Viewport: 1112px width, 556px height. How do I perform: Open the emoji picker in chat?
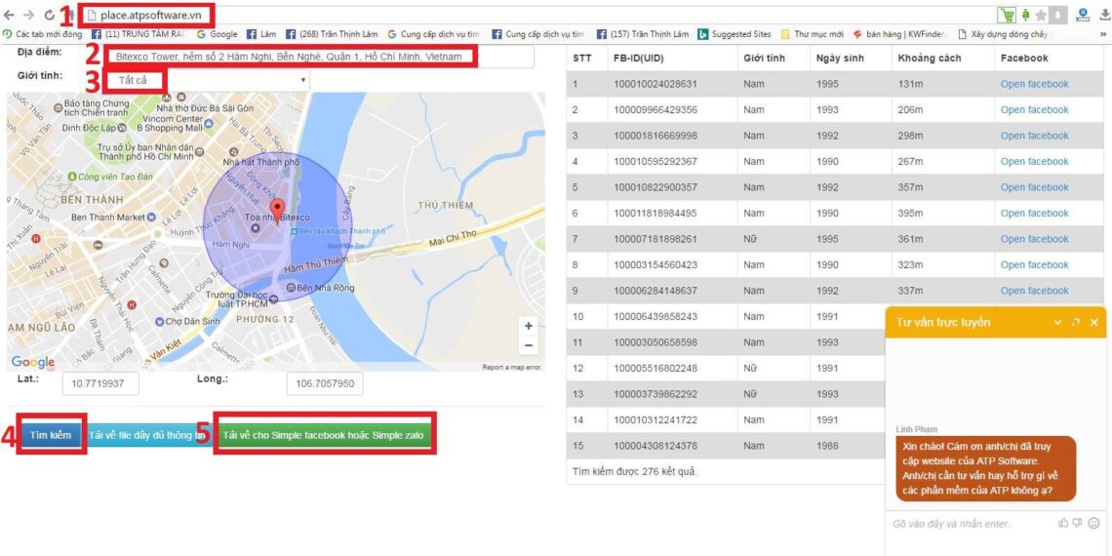[1093, 524]
